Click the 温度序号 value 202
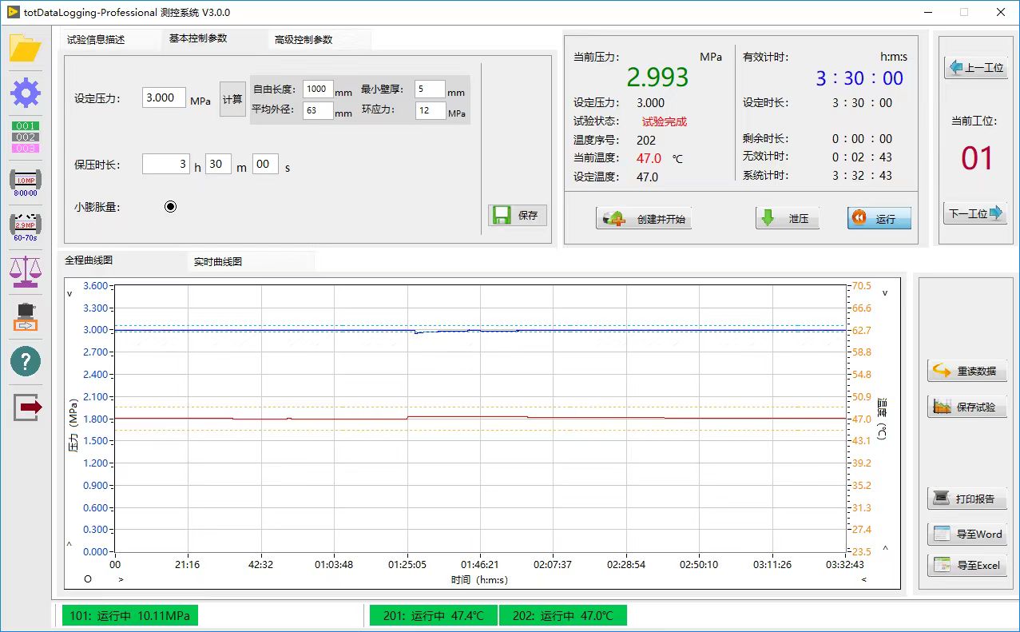The width and height of the screenshot is (1020, 632). (646, 140)
